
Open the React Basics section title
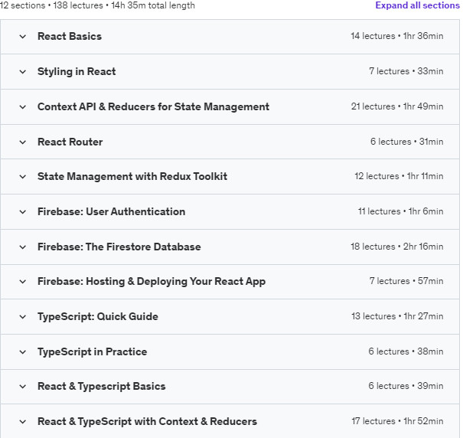click(70, 36)
